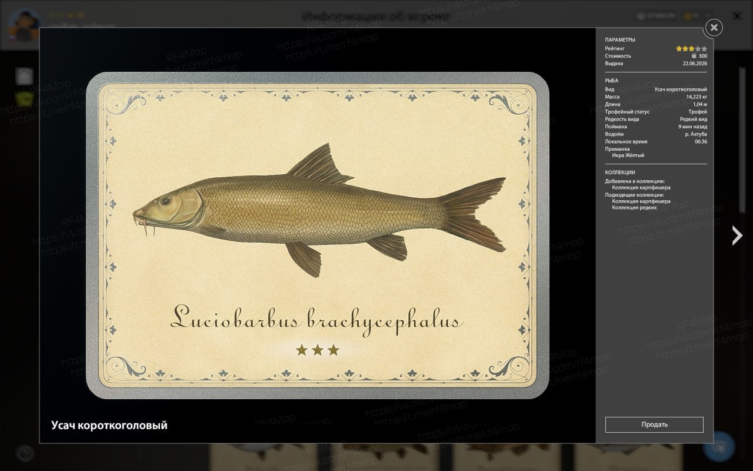
Task: Go to the next card with right arrow
Action: point(737,235)
